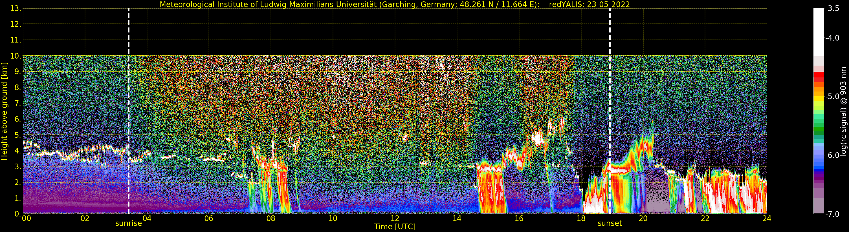Click the '10' tick on the time axis

(x=333, y=218)
